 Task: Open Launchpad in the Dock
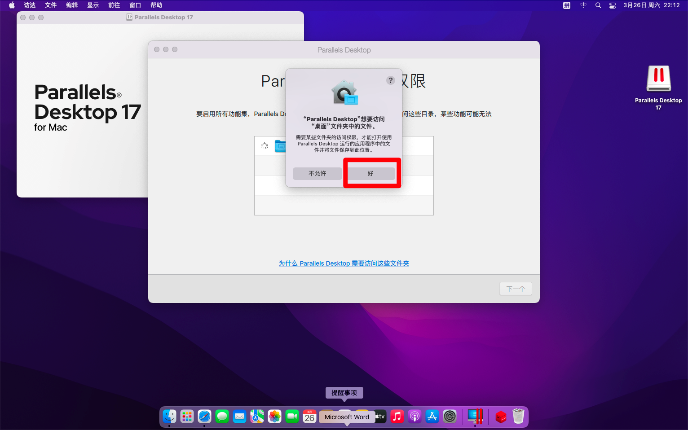187,417
